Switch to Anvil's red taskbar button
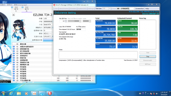 click(50, 94)
